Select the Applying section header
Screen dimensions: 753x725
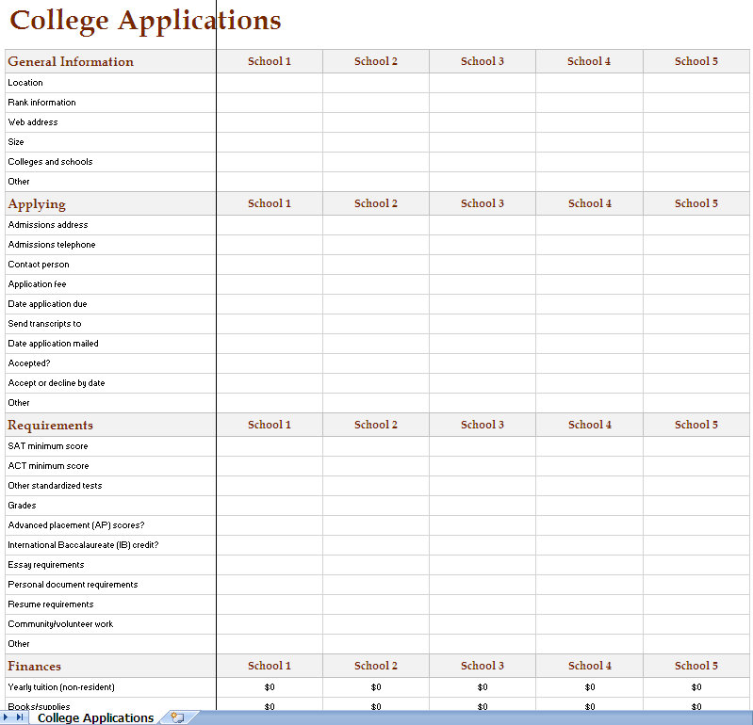coord(37,204)
